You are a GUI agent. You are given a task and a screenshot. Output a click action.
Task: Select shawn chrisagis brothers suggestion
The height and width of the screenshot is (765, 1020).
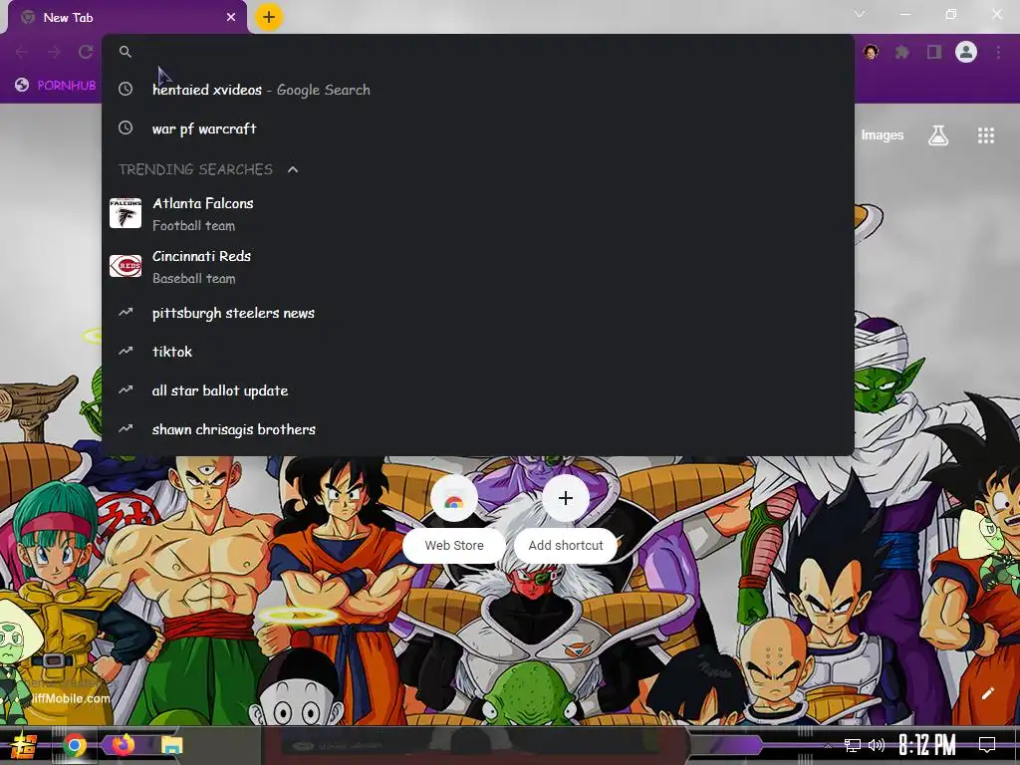coord(478,429)
